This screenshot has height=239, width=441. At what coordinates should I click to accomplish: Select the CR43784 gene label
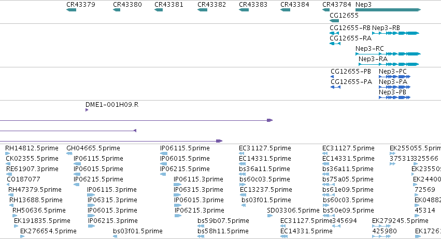click(x=337, y=5)
